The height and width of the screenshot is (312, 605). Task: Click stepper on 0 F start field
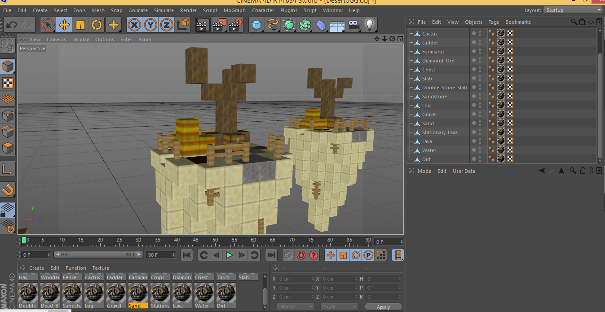[x=48, y=255]
